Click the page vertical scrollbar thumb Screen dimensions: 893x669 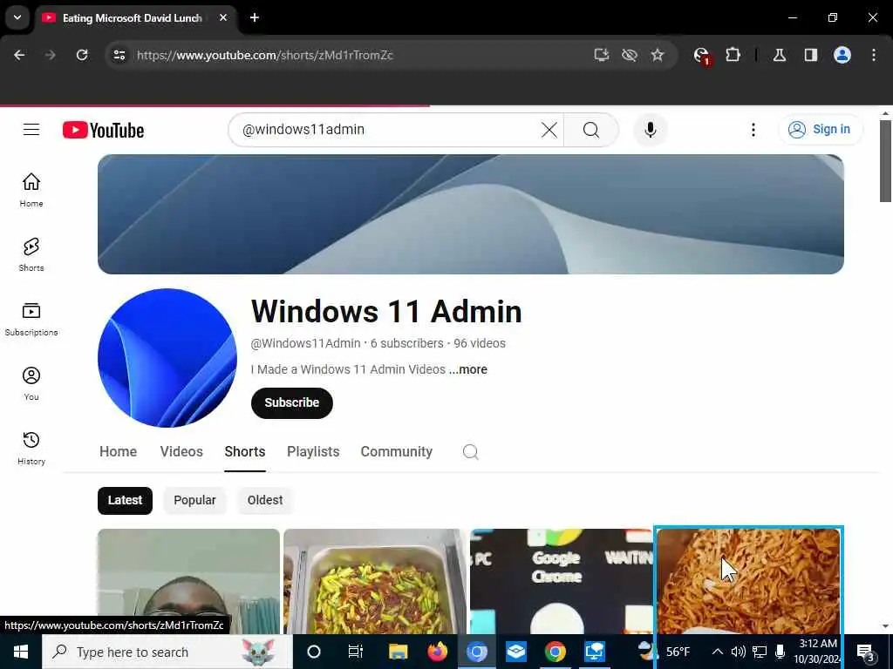[x=885, y=161]
